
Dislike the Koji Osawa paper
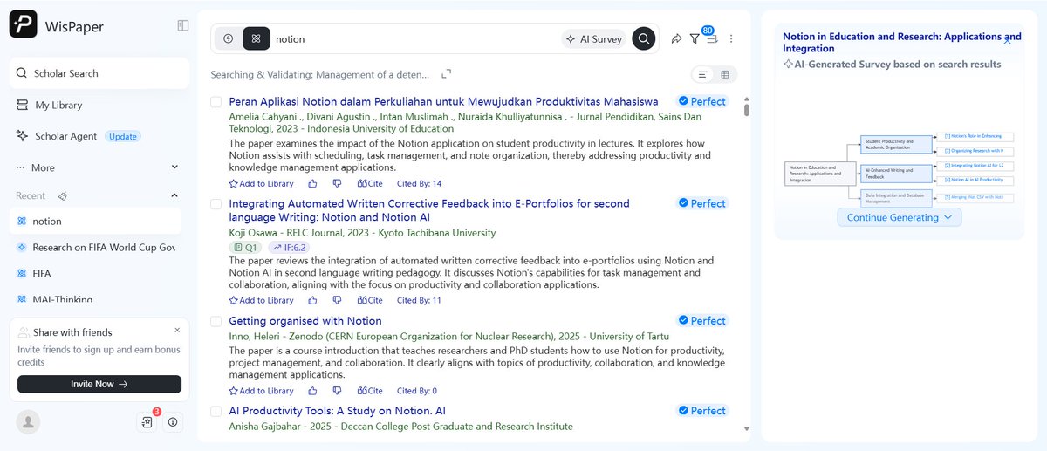[x=337, y=300]
